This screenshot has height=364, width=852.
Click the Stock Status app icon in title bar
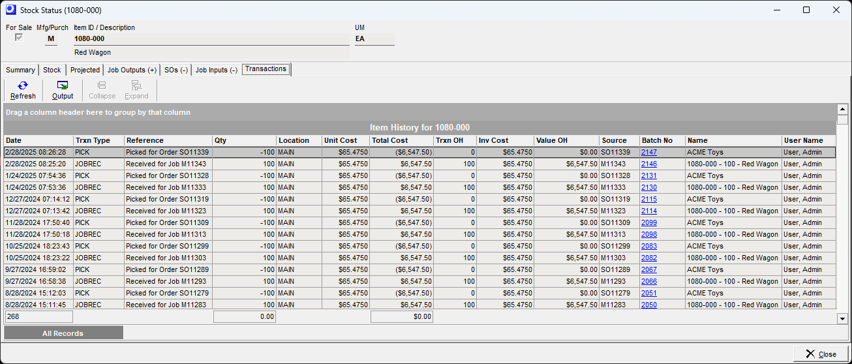coord(10,10)
